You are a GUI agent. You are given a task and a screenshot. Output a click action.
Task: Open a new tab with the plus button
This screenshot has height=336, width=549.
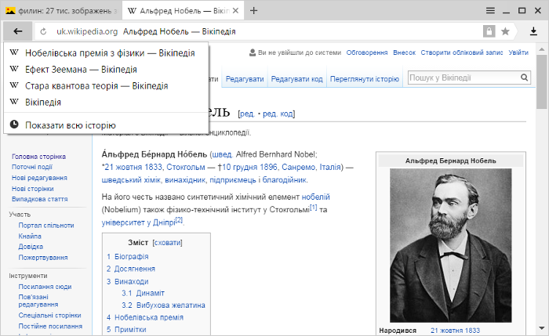(x=254, y=11)
